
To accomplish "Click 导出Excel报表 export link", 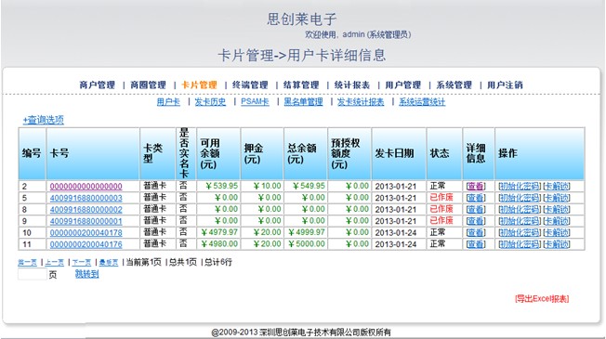I will click(x=542, y=298).
